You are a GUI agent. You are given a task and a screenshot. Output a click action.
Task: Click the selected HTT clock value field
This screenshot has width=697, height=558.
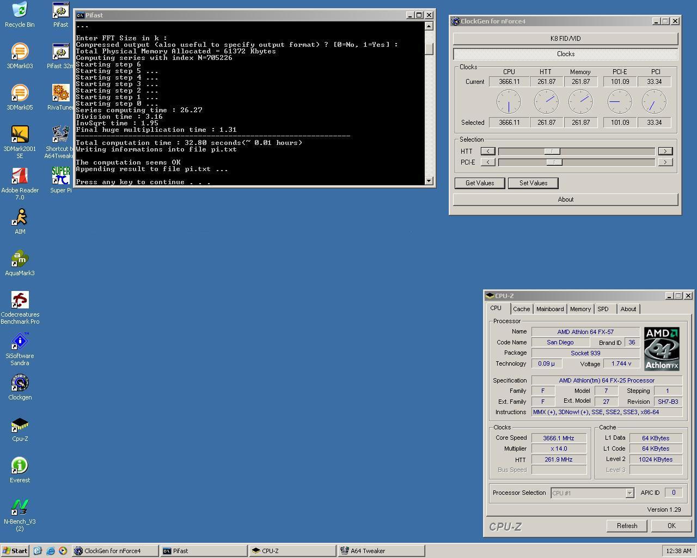point(546,123)
